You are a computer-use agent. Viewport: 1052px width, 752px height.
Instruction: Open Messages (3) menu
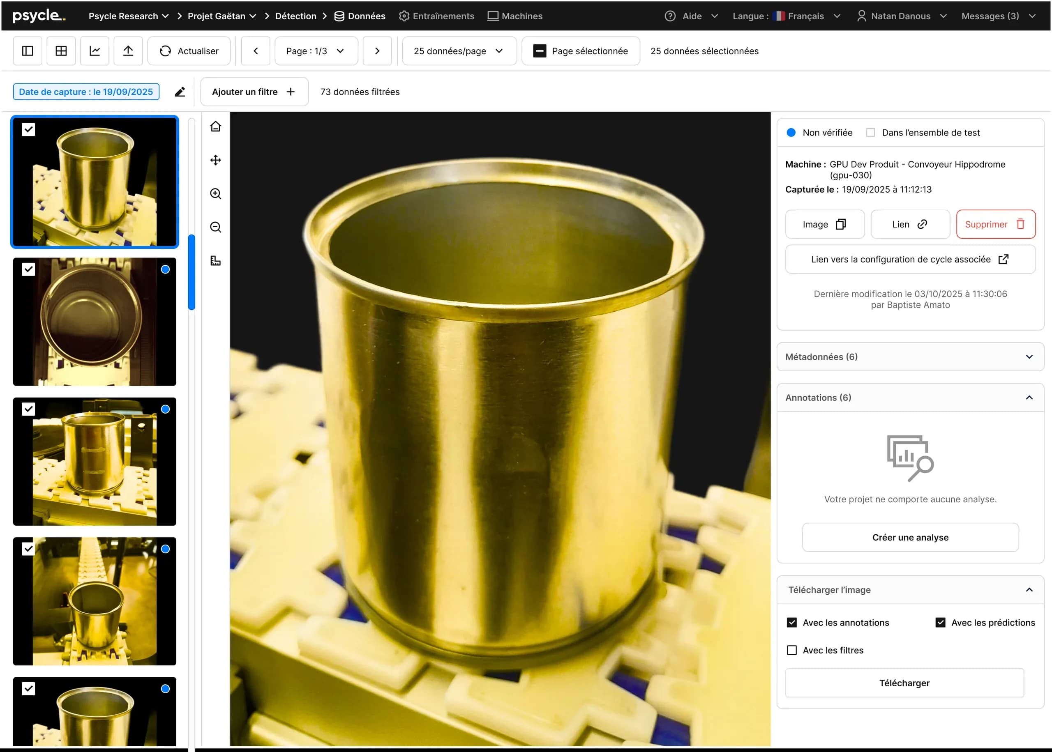[998, 16]
